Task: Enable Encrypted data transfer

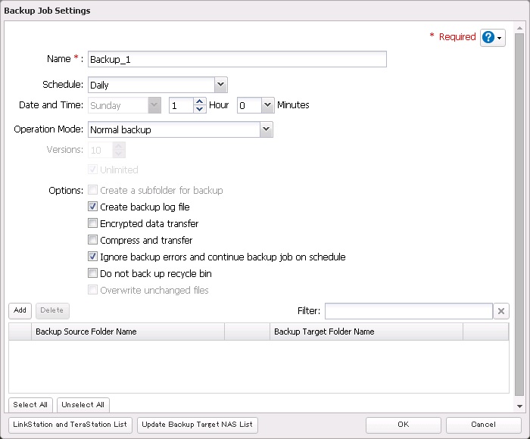Action: pos(92,223)
